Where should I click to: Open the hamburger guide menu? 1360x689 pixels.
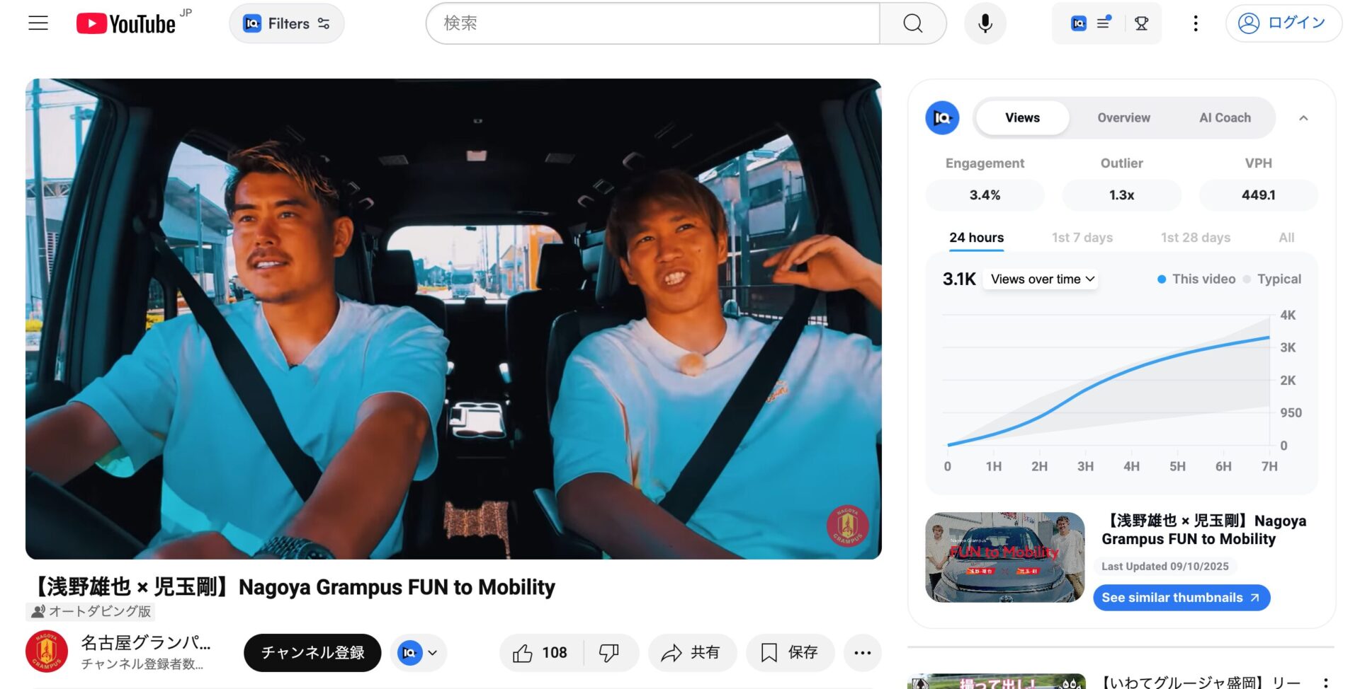coord(38,23)
